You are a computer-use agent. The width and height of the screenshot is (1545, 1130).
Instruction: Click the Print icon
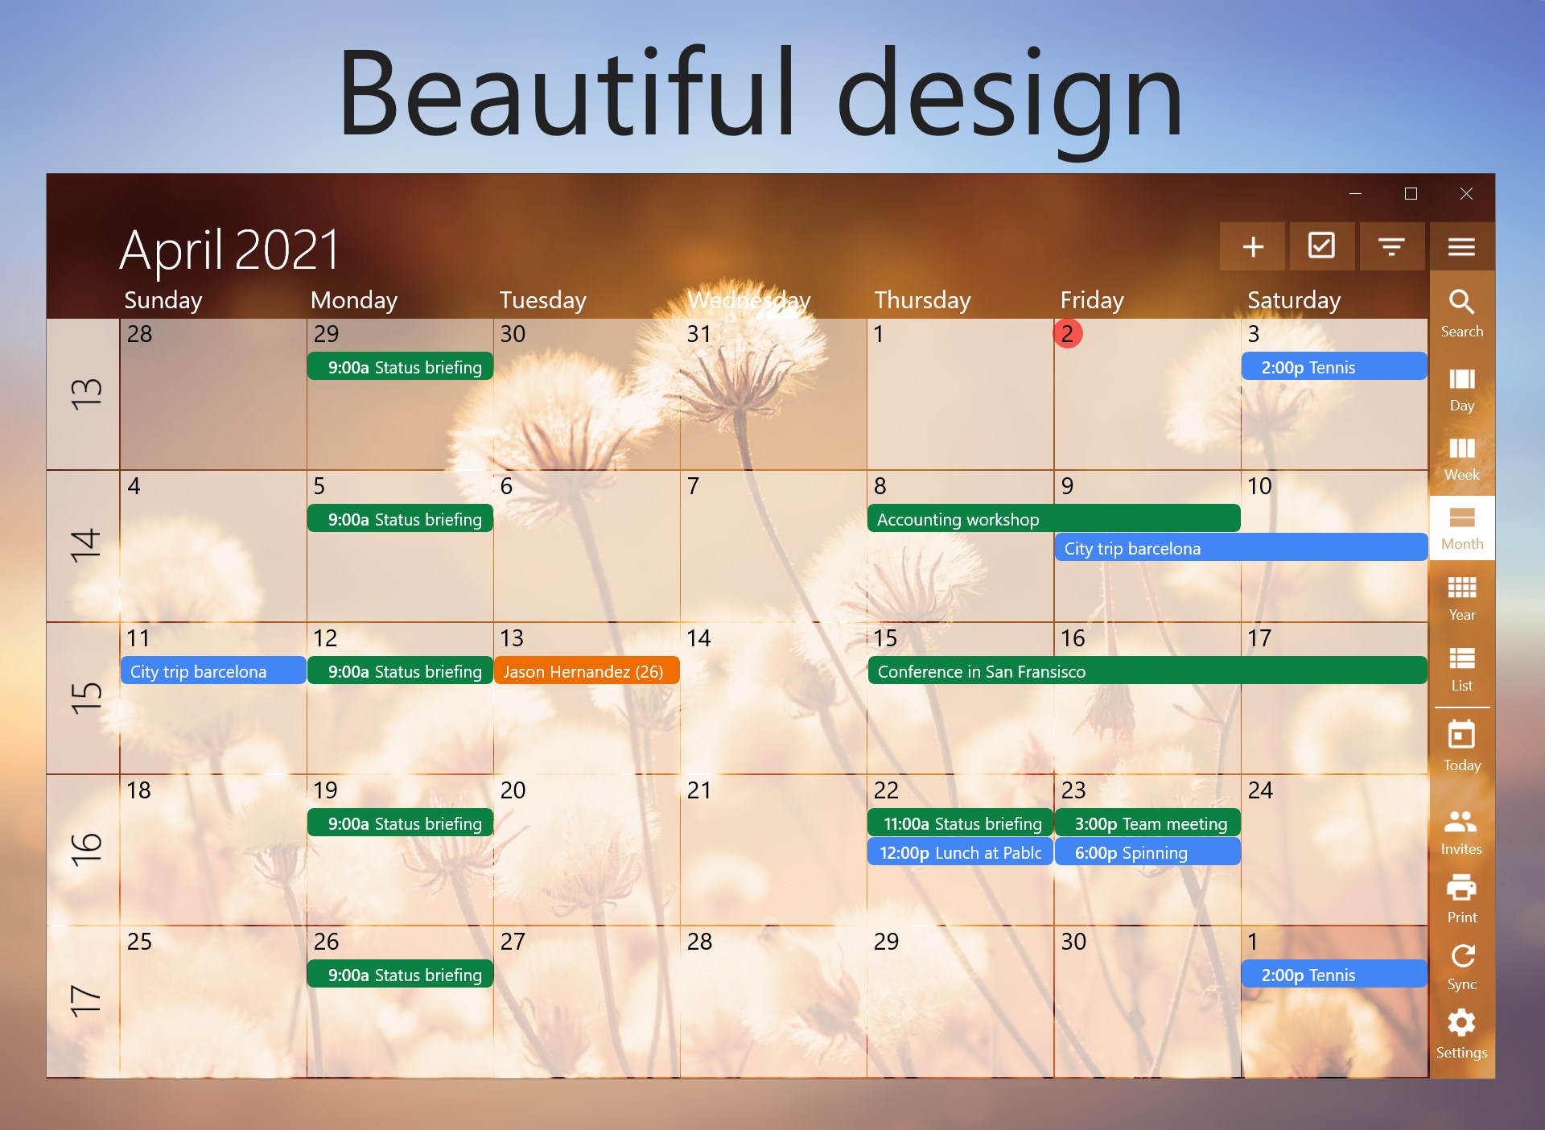click(x=1461, y=898)
